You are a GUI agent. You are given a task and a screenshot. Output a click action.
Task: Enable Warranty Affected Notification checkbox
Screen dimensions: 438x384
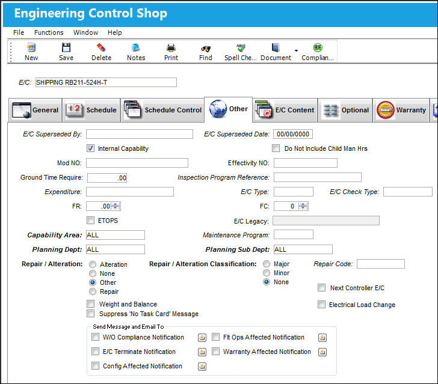215,351
